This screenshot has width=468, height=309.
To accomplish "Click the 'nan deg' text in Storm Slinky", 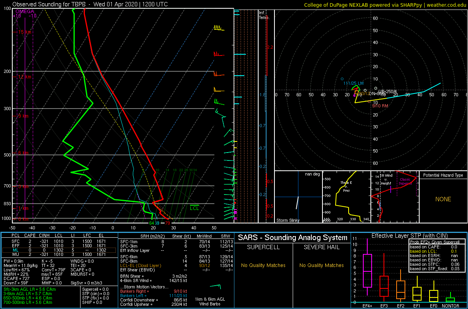I will coord(312,174).
